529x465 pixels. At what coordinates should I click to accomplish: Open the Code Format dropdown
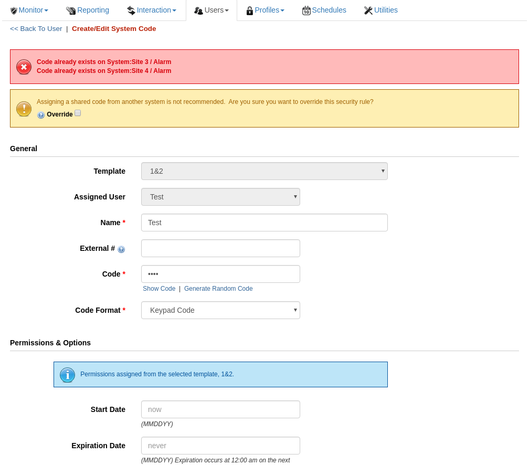pyautogui.click(x=220, y=310)
